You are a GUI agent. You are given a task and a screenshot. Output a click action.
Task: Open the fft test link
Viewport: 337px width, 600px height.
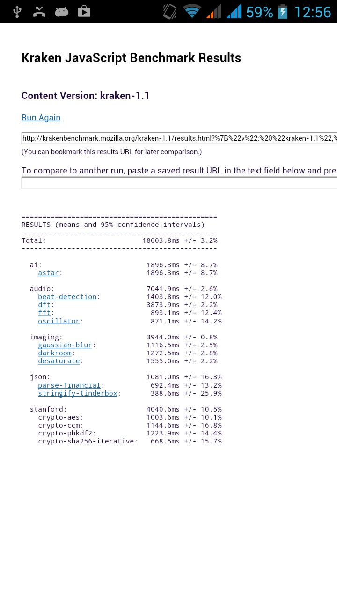click(x=44, y=313)
